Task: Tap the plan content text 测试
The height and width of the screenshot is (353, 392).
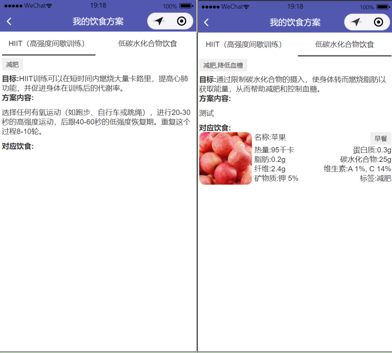Action: [x=207, y=113]
